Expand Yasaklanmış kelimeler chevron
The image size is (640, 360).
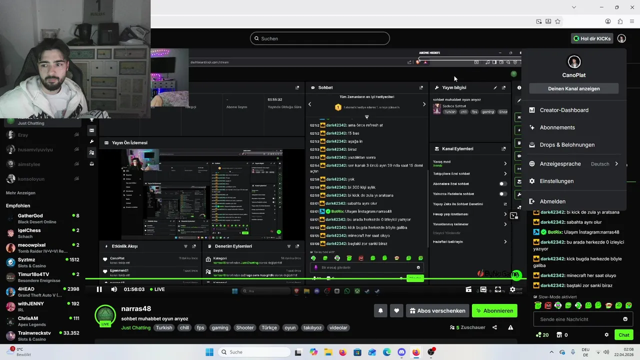pyautogui.click(x=505, y=224)
